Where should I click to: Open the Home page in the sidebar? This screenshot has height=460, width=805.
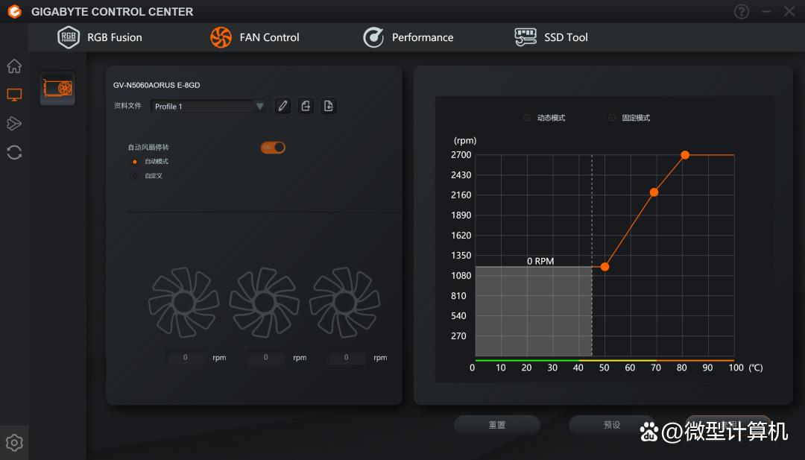(x=14, y=66)
